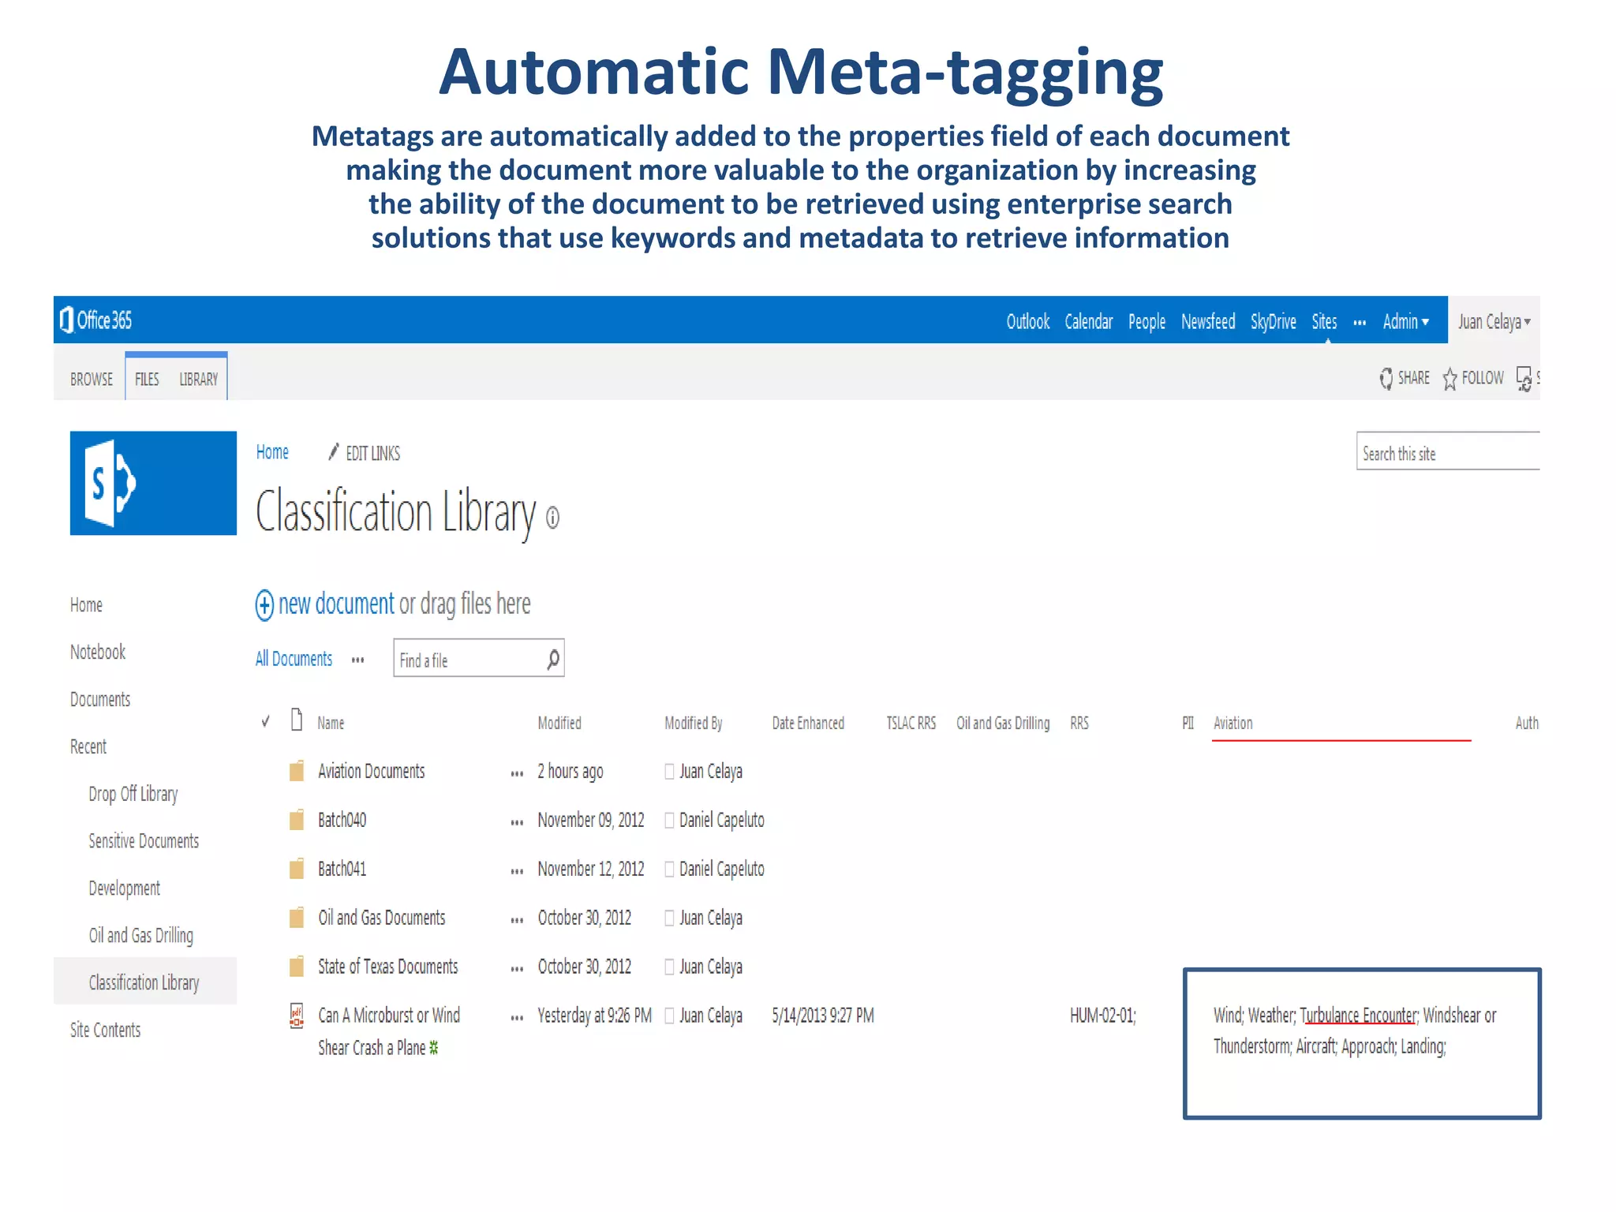Toggle presence box beside Daniel Capeluto on Batch041 row
Screen dimensions: 1616x1212
[x=669, y=870]
